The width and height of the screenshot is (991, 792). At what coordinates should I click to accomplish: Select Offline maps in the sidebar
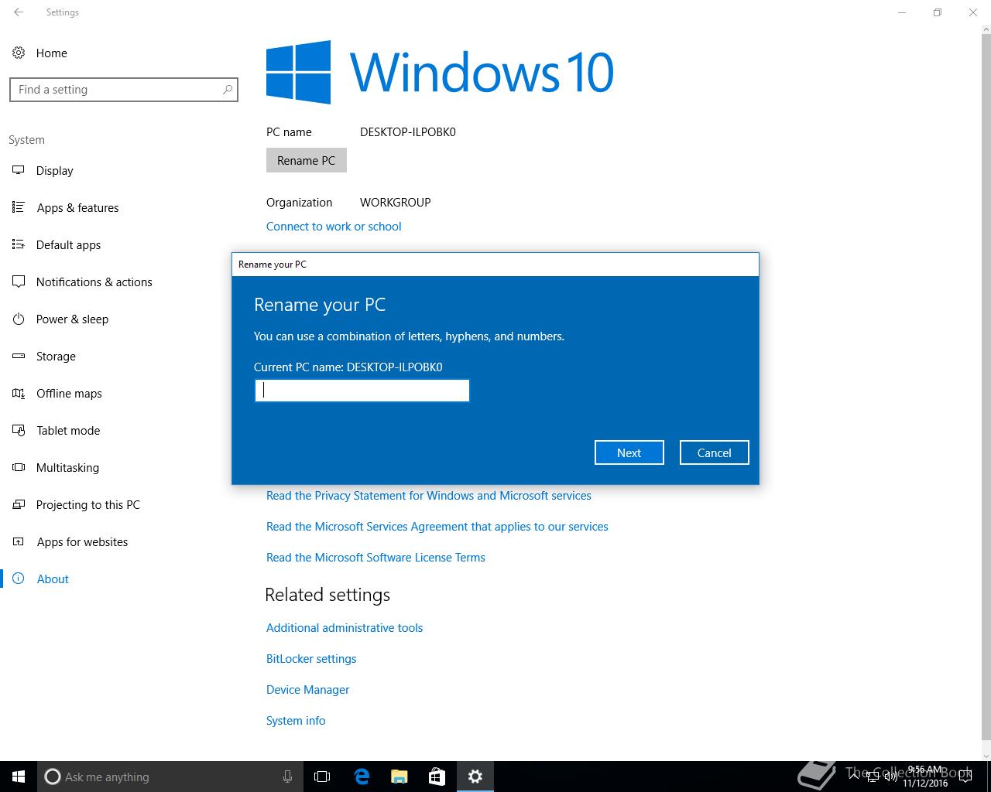(x=69, y=393)
